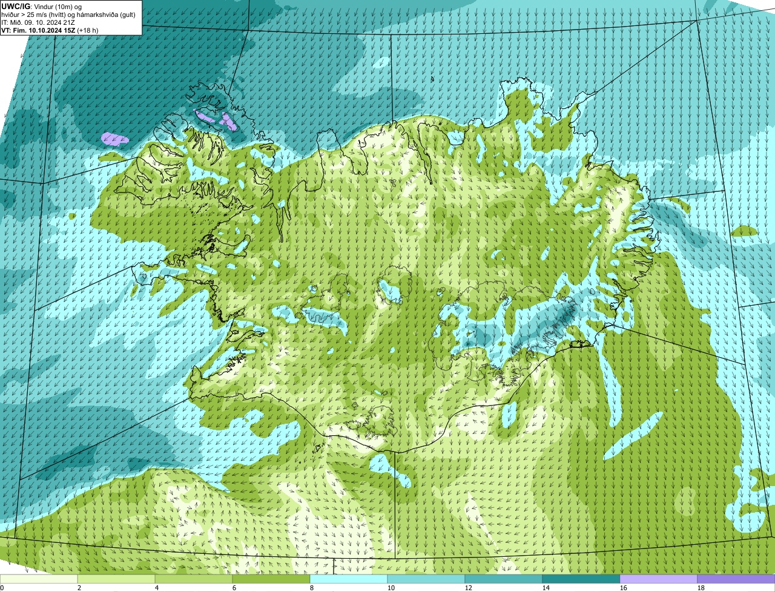Click the legend tick label '12'
Image resolution: width=775 pixels, height=592 pixels.
click(469, 588)
